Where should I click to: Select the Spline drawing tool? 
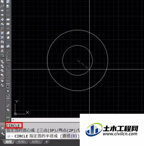pyautogui.click(x=2, y=6)
